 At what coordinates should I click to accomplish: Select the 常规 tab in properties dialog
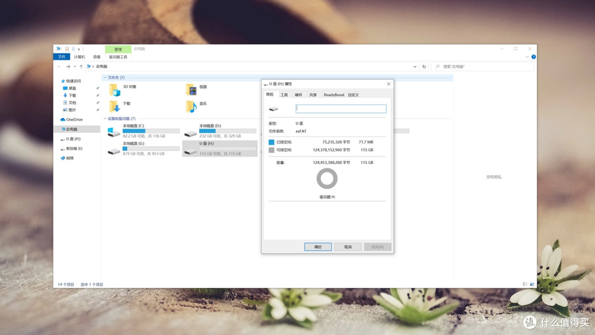[x=270, y=94]
